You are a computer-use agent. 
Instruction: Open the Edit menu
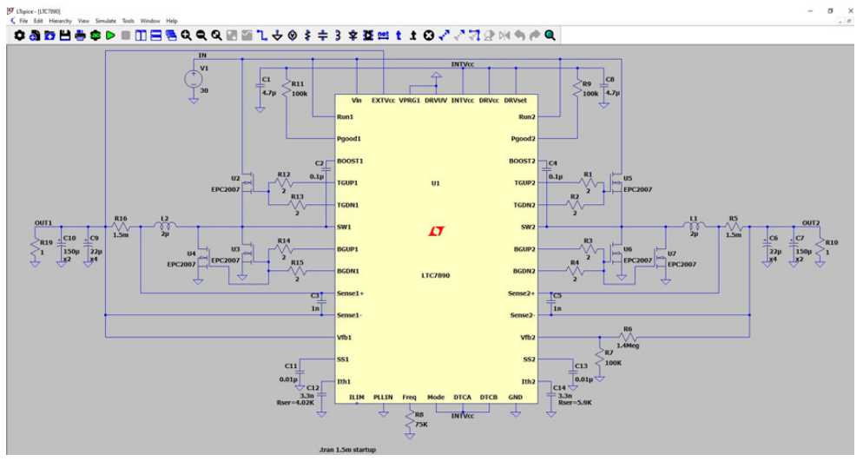(38, 21)
